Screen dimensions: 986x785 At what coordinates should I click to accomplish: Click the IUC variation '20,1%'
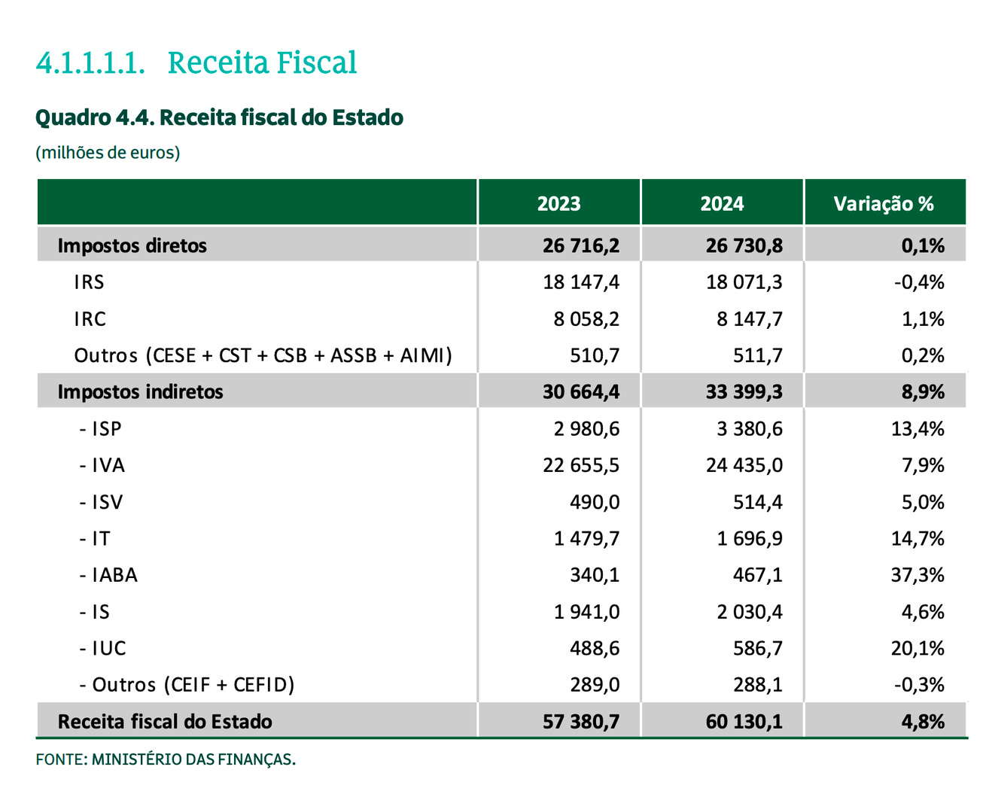918,648
